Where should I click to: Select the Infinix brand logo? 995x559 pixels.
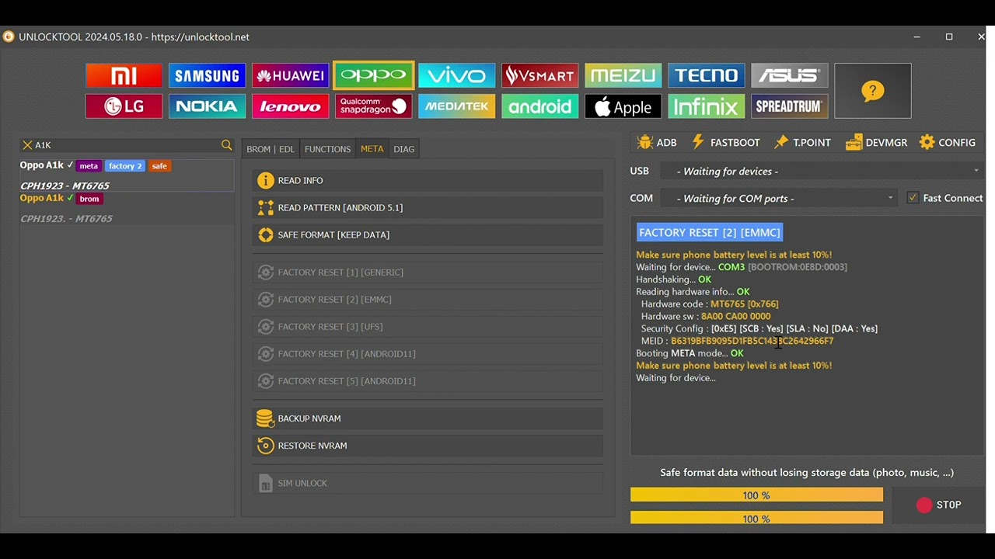[x=706, y=106]
